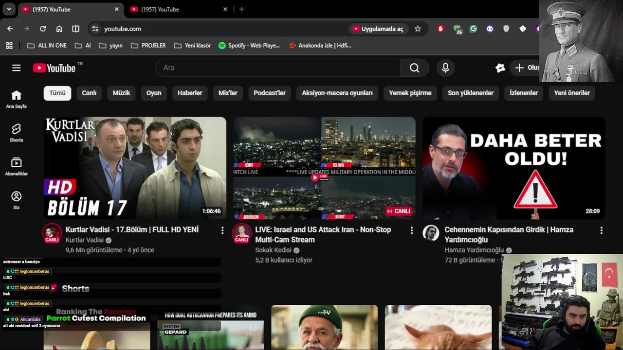Open Sokak Kedisi channel name link
The height and width of the screenshot is (350, 623).
point(273,250)
